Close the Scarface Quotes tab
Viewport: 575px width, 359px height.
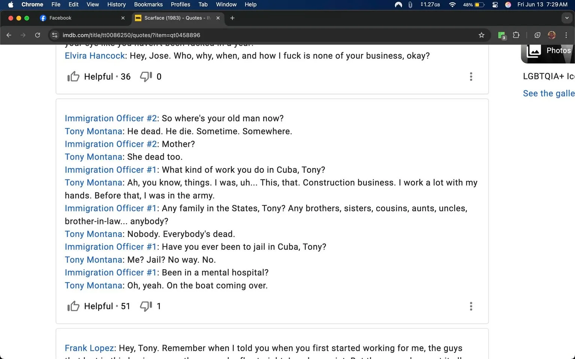(218, 18)
